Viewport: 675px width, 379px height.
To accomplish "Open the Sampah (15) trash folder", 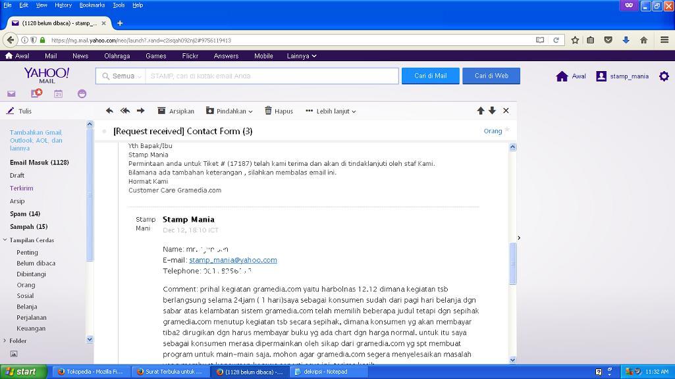I will pos(29,227).
